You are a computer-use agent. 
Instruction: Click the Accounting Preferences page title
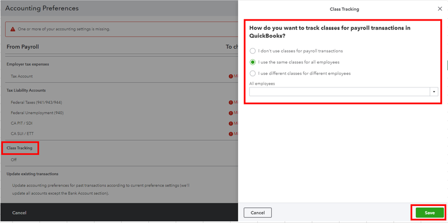click(x=42, y=8)
